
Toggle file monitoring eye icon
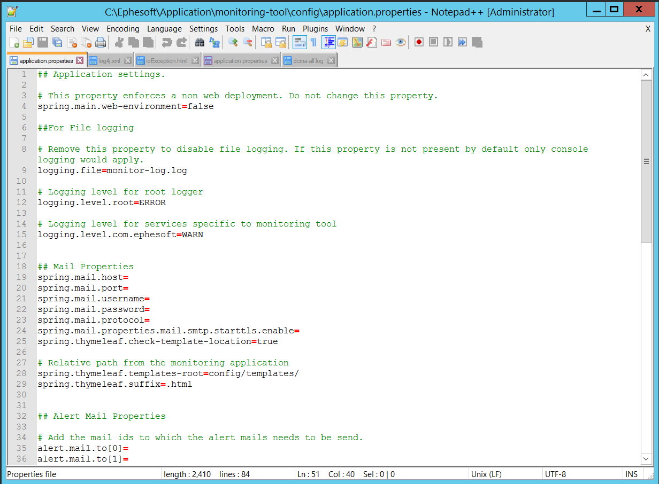pos(401,42)
